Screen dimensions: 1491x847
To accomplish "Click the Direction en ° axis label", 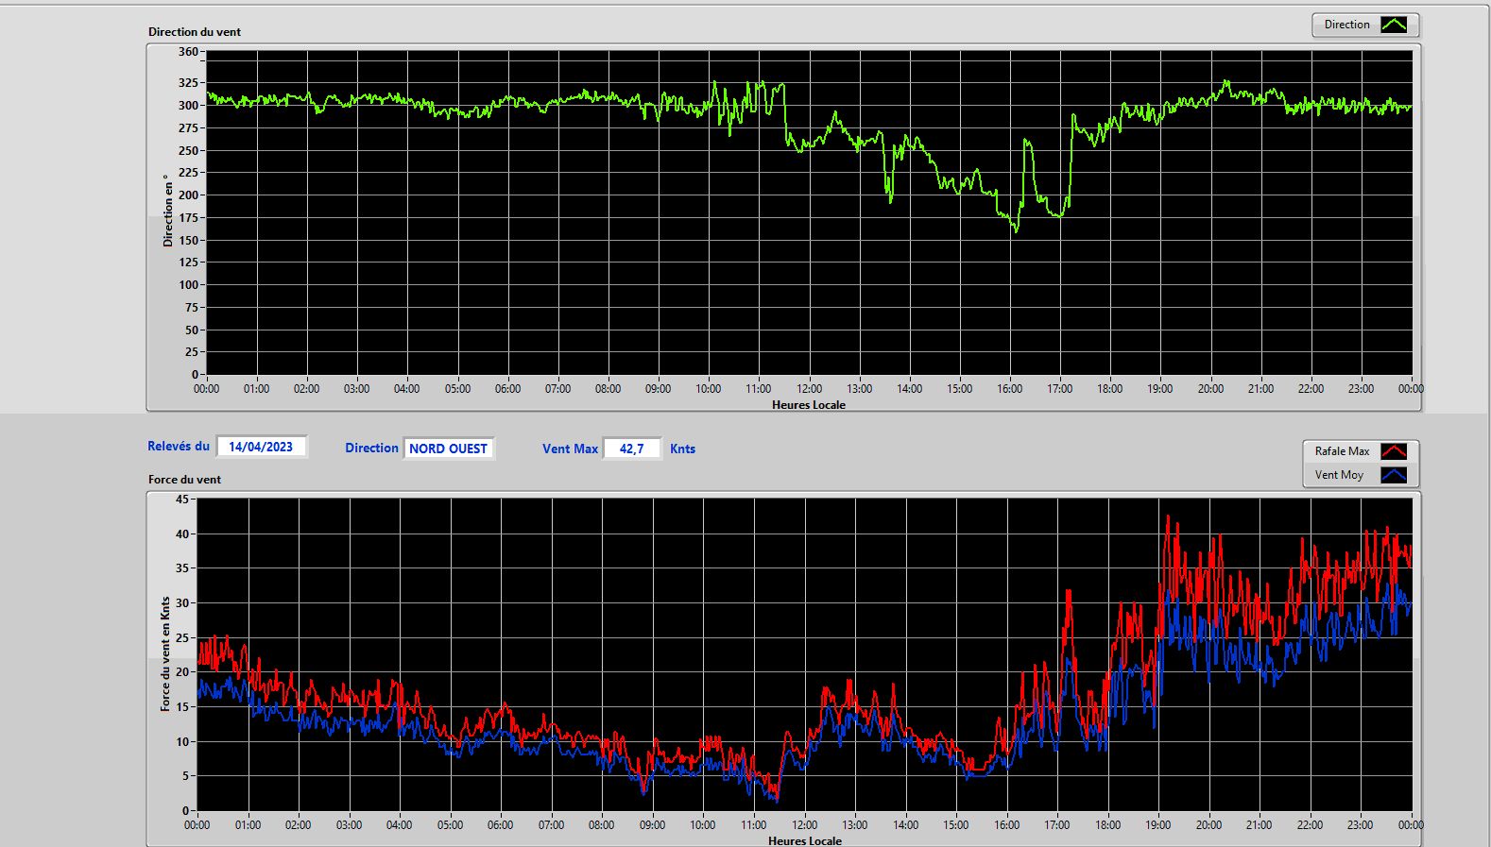I will click(168, 211).
